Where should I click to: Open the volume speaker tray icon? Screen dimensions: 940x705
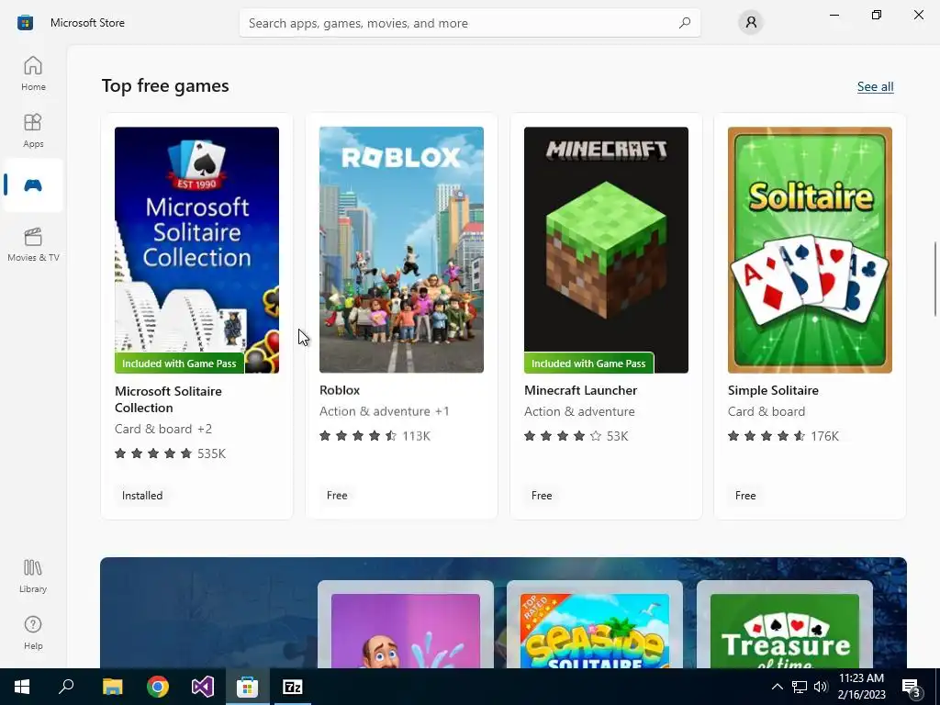821,687
